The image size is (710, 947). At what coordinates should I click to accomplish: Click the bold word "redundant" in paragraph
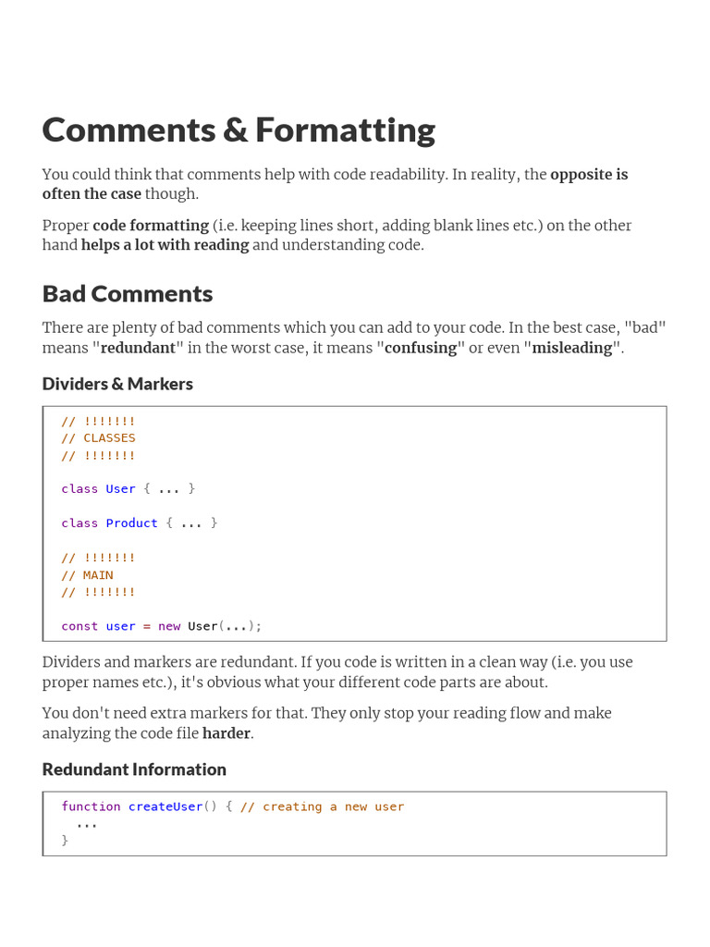coord(137,348)
